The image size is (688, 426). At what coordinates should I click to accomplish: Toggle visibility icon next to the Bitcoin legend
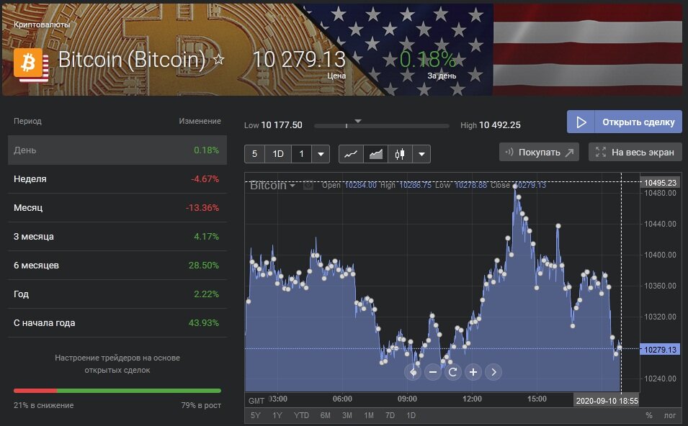click(x=308, y=186)
